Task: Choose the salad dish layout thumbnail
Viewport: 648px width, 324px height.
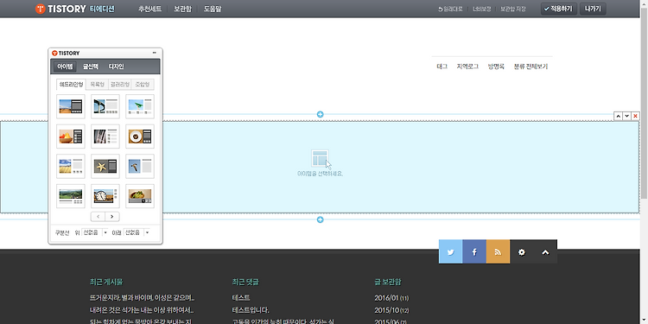Action: 140,196
